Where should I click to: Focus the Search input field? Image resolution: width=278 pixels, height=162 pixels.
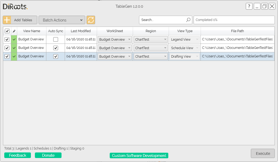(x=163, y=20)
